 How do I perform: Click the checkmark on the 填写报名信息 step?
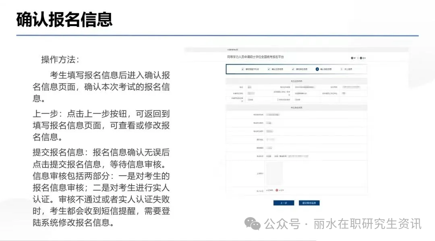pyautogui.click(x=293, y=69)
